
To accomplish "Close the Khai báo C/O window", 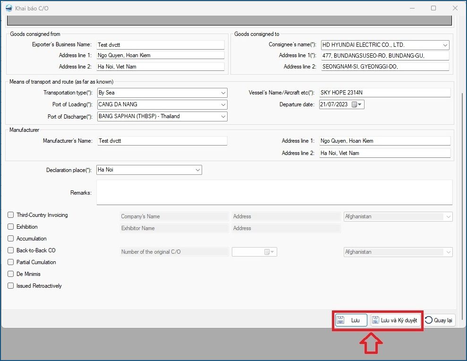I will (x=455, y=8).
